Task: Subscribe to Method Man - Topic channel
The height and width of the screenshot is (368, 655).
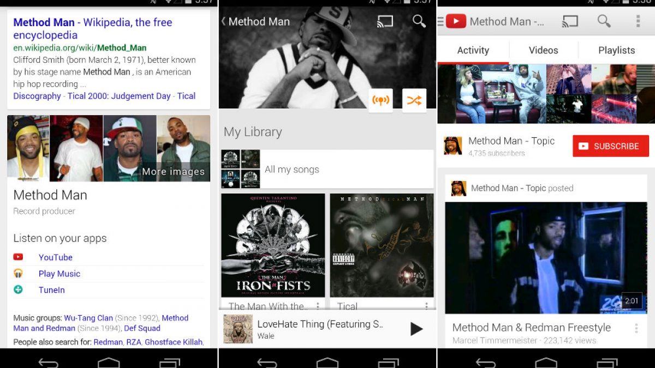Action: click(610, 146)
